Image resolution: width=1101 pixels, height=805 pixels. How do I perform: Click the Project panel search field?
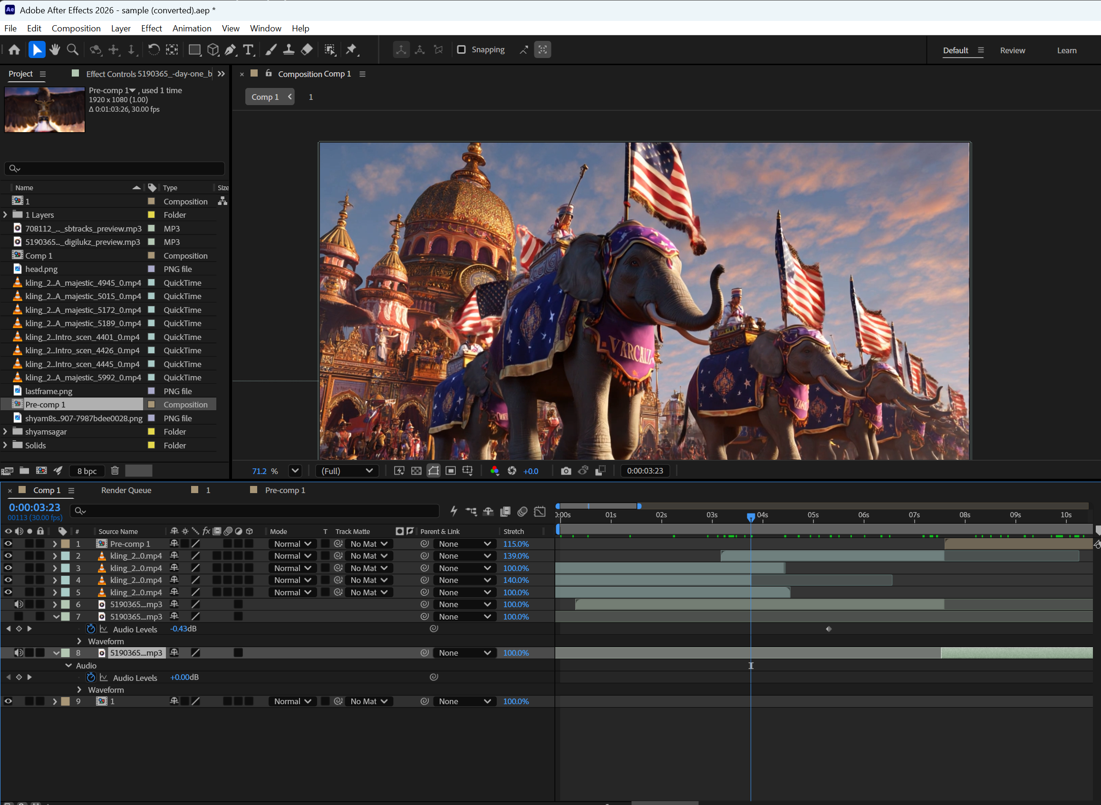[115, 169]
